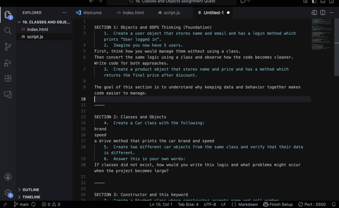Screen dimensions: 339x208
Task: Open the Run and Debug view
Action: coord(8,63)
